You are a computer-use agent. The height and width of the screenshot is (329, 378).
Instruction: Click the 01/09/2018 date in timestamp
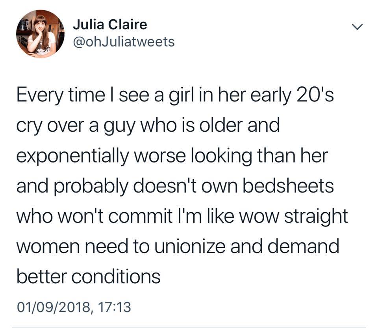(53, 306)
